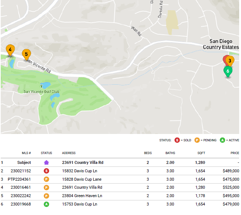Click the BEDS column header
The image size is (241, 215).
(148, 153)
